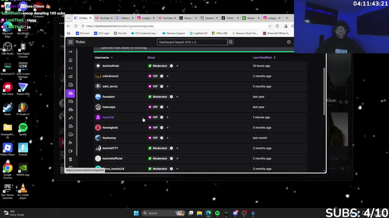Remove Moderator role from botrixoficial
389x218 pixels.
coord(171,66)
